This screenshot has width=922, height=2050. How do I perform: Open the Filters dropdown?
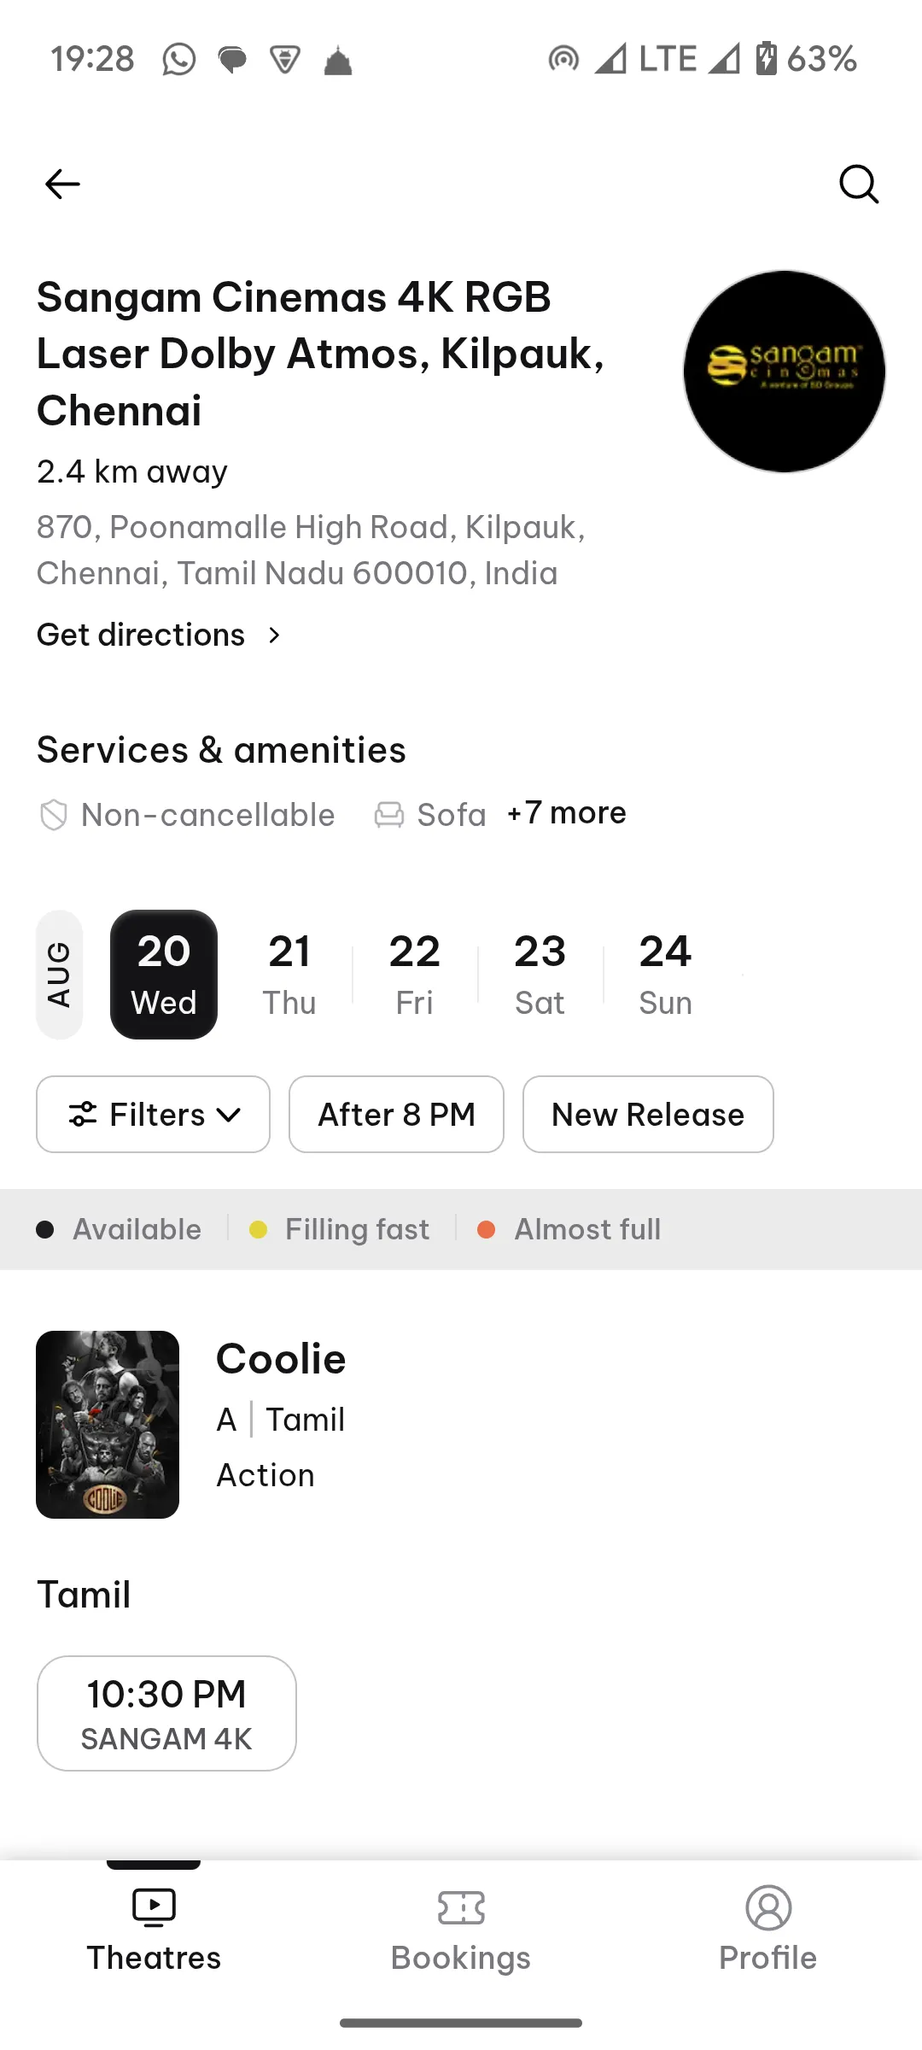click(154, 1115)
